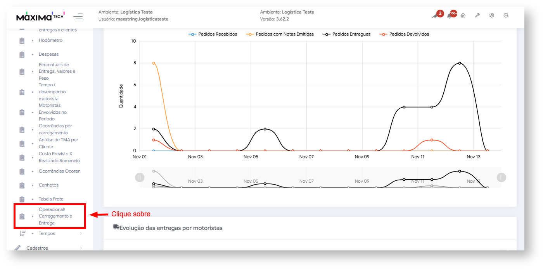Click the Máxima Tech logo
This screenshot has width=543, height=269.
(40, 17)
